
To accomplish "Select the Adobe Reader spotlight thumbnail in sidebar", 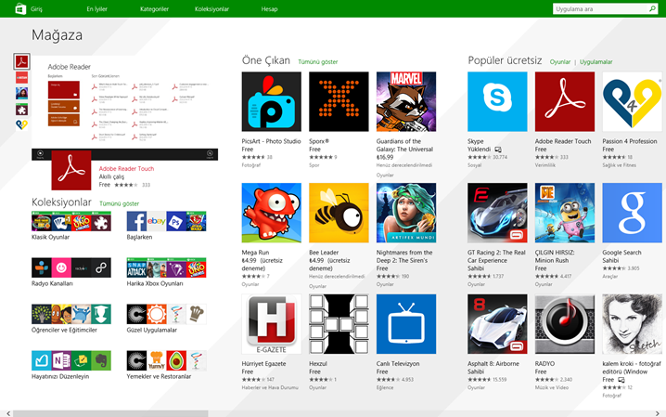I will click(21, 61).
